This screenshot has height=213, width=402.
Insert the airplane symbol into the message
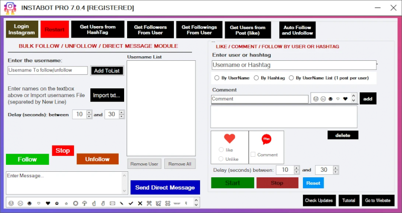click(158, 203)
